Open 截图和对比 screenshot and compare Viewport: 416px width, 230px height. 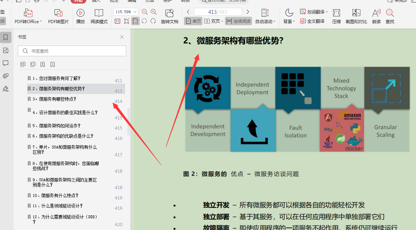point(356,16)
